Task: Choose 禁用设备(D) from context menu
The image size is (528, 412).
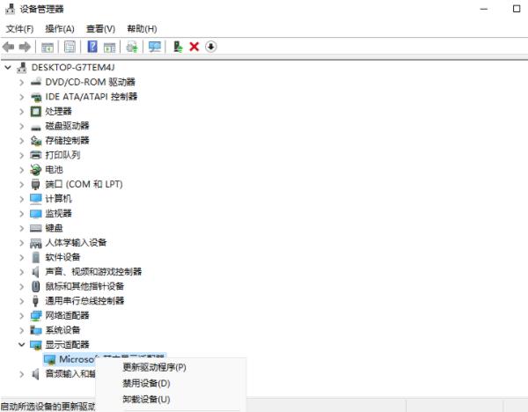Action: pyautogui.click(x=146, y=383)
